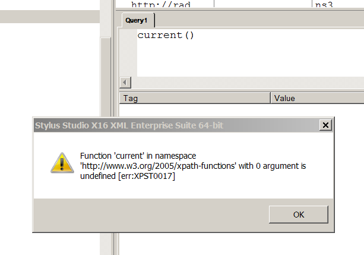The image size is (364, 255).
Task: Click the yellow warning icon in dialog
Action: pyautogui.click(x=59, y=162)
